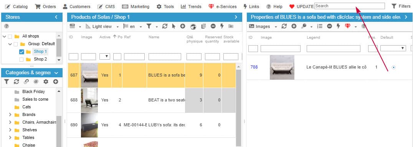Viewport: 413px width, 147px height.
Task: Open category settings gear icon
Action: (x=46, y=82)
